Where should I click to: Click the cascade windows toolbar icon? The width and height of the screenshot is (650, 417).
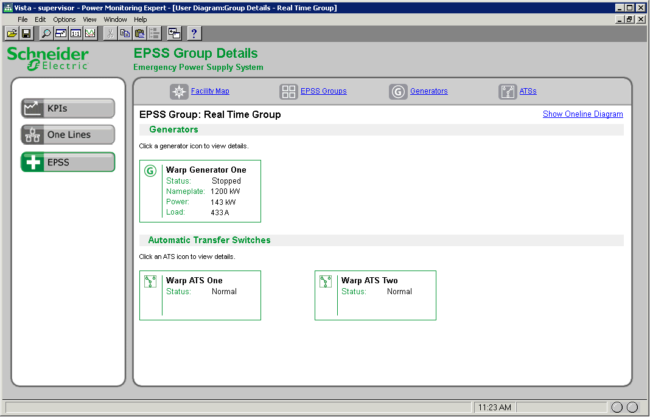point(174,33)
